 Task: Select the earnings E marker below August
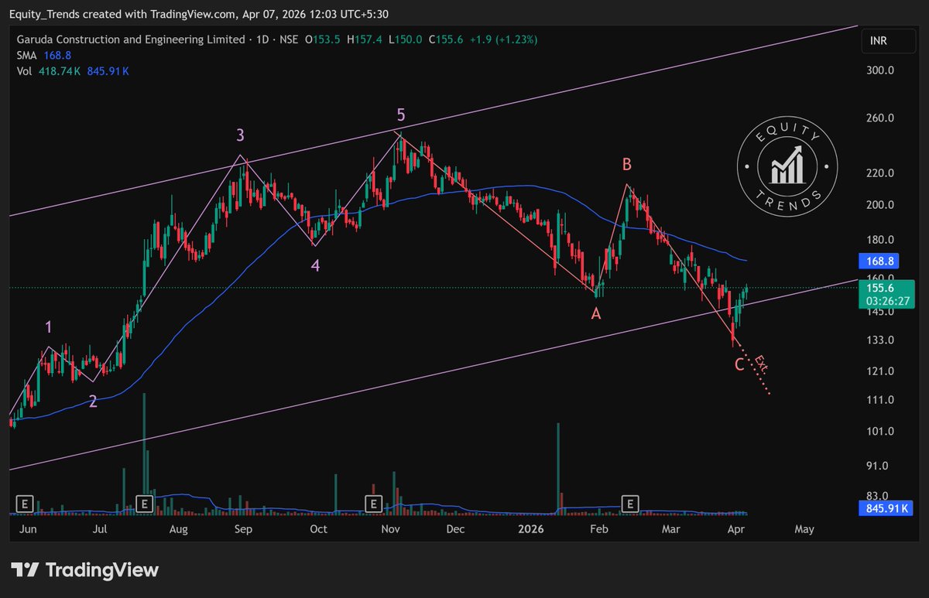[x=143, y=504]
